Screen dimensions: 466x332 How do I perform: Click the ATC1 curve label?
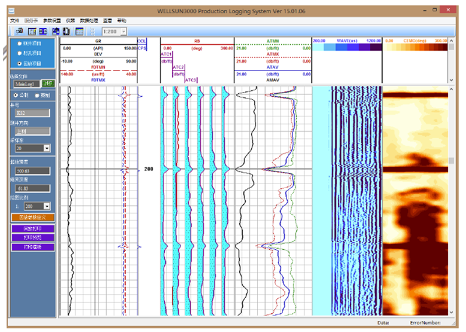point(166,54)
